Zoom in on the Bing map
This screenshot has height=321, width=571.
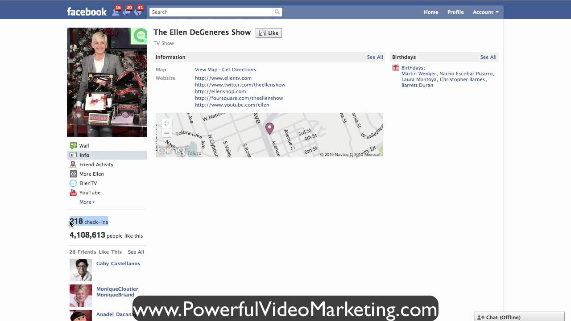(x=166, y=123)
